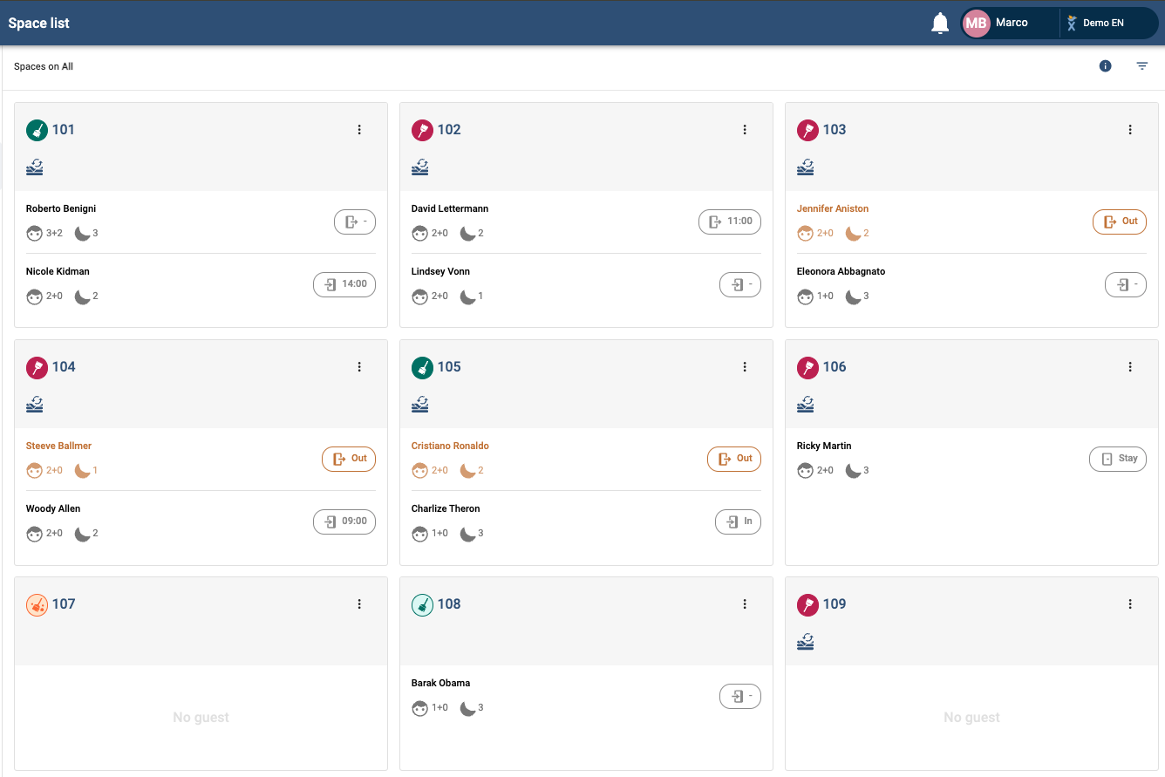Click bed linen change icon in room 102

pyautogui.click(x=420, y=167)
